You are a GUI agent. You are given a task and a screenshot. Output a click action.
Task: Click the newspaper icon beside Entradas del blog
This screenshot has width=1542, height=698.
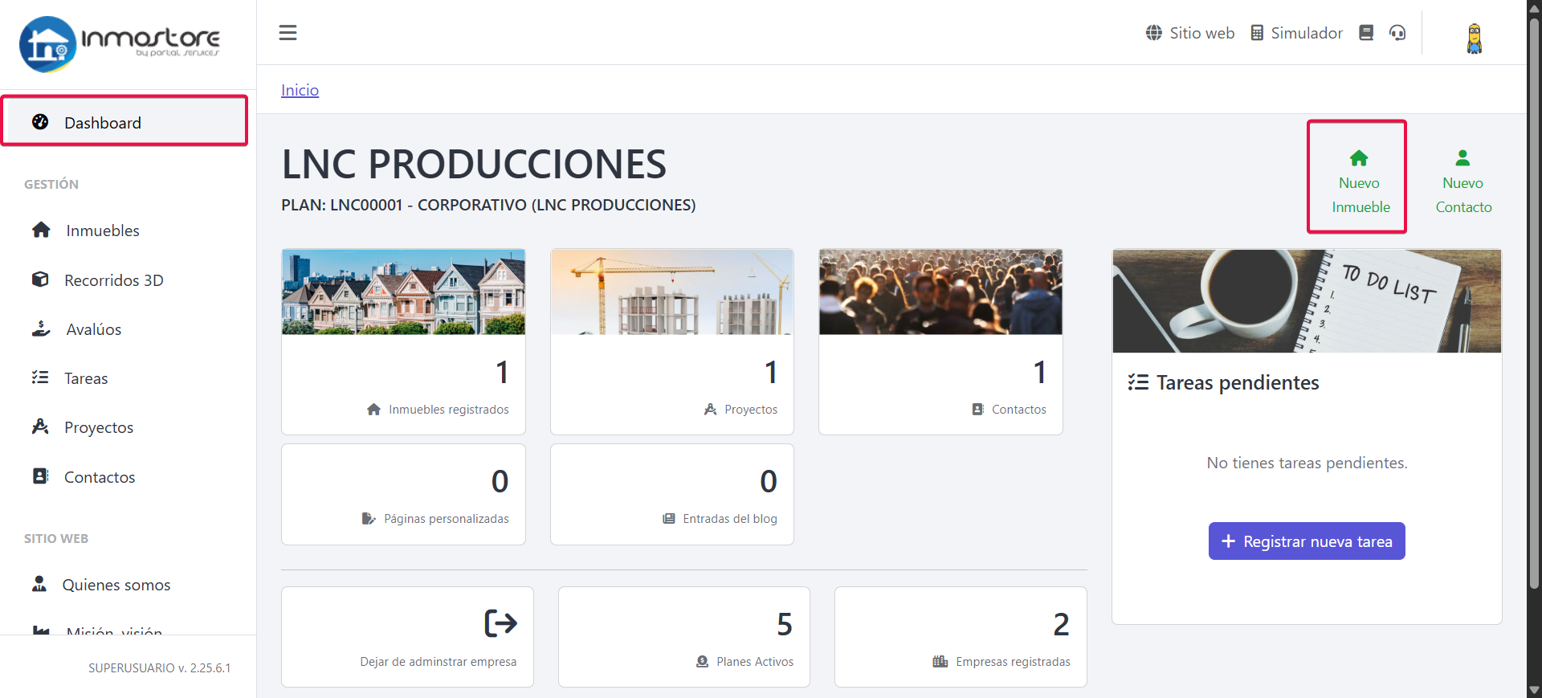[x=669, y=519]
